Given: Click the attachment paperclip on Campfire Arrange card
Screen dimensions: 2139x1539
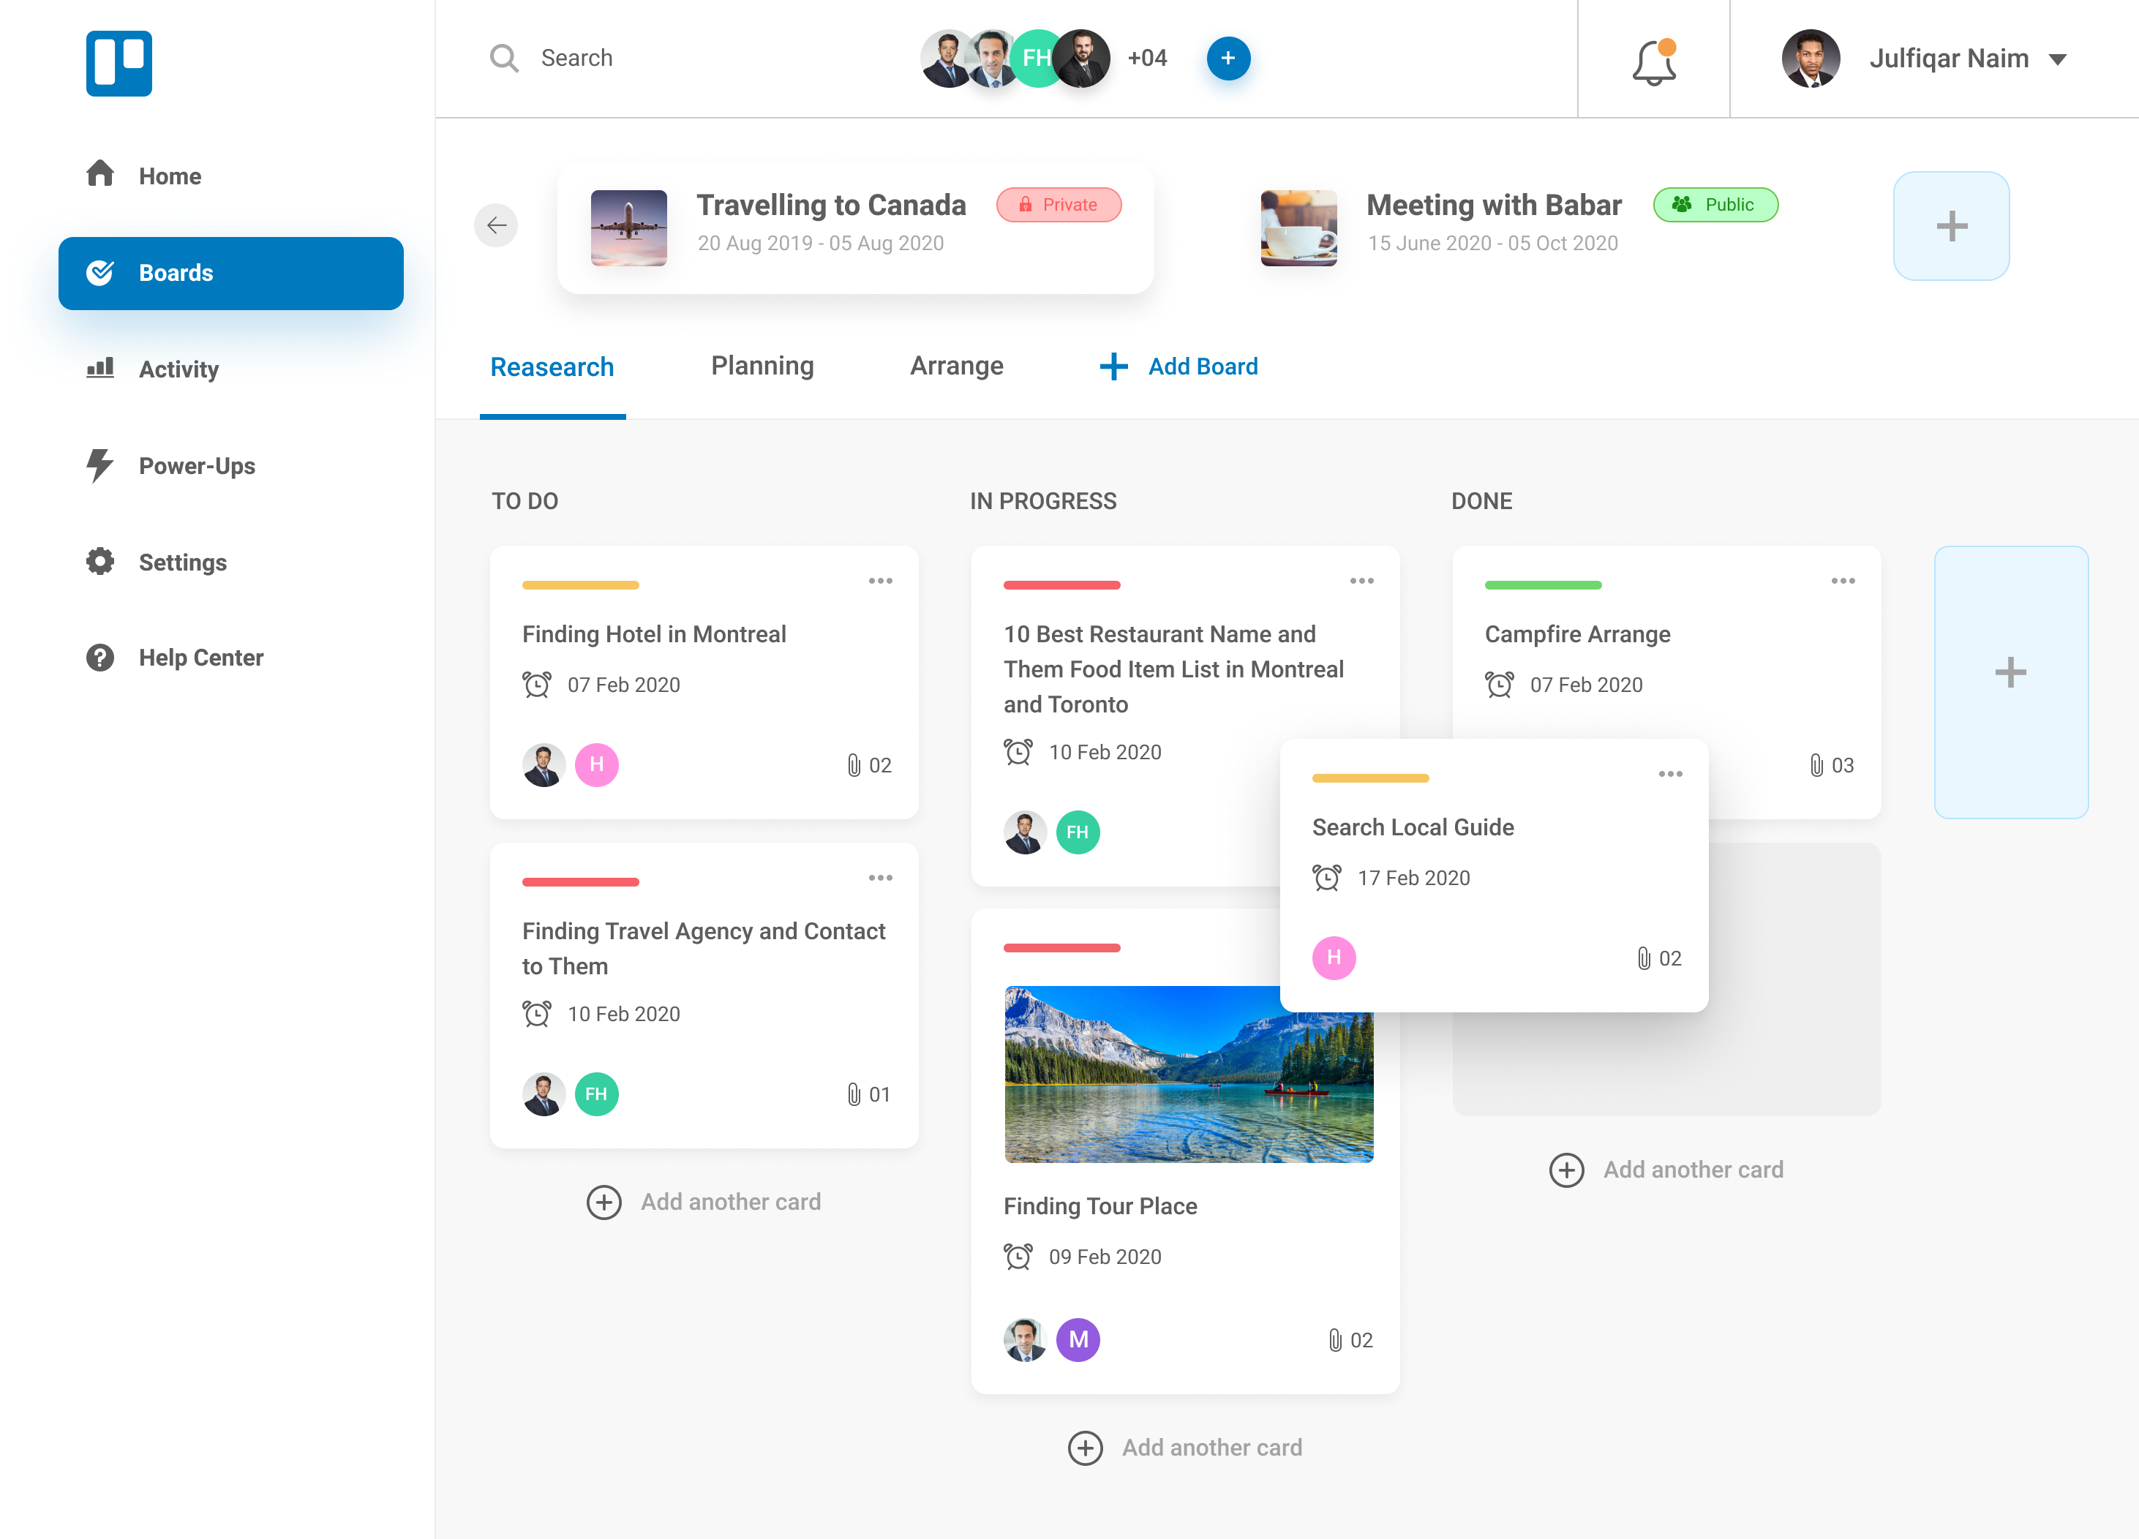Looking at the screenshot, I should (1816, 765).
